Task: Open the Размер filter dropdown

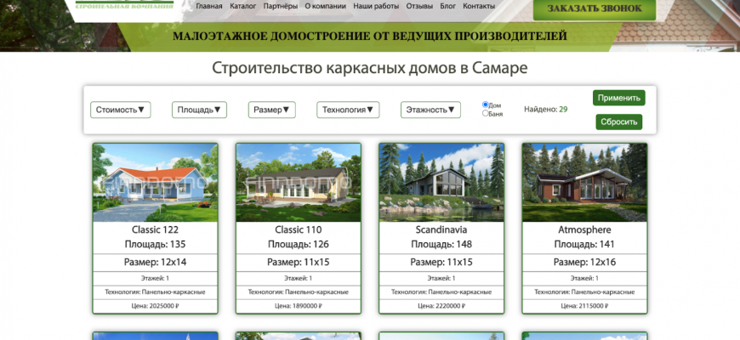Action: point(271,110)
